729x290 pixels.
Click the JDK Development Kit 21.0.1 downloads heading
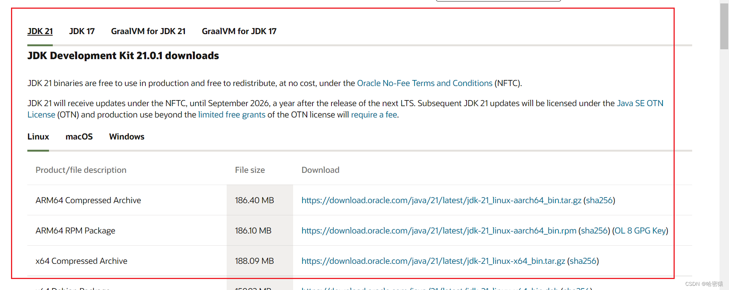pos(123,56)
